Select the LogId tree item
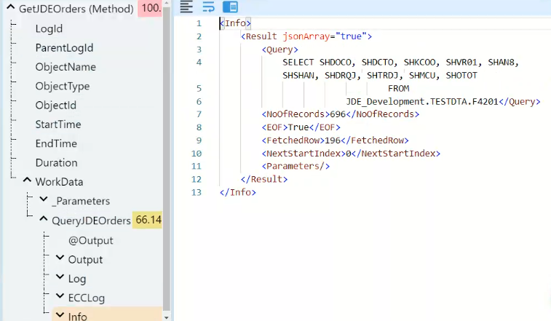Viewport: 551px width, 321px height. 49,29
